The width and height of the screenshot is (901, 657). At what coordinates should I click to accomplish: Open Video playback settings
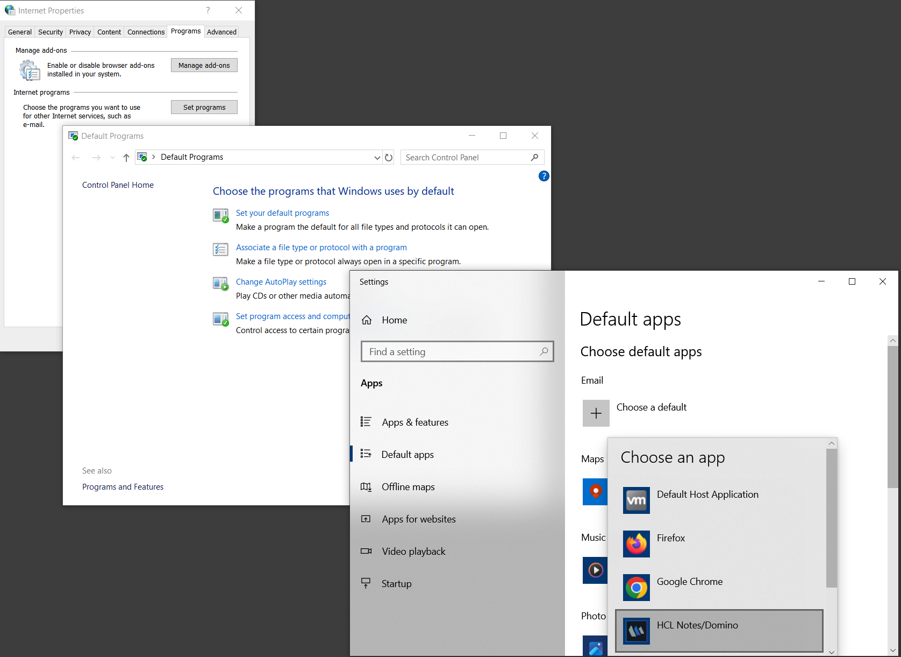(x=413, y=551)
